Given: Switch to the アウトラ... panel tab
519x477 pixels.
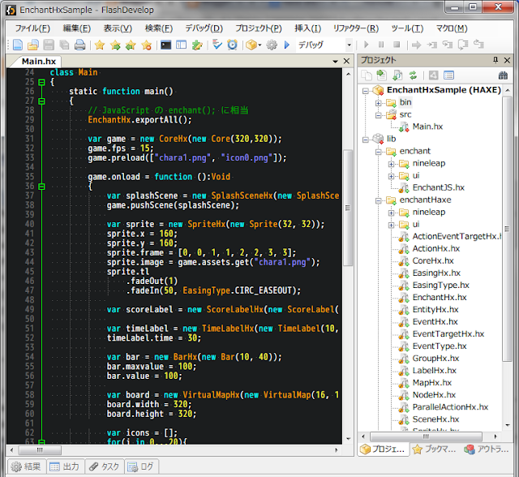Looking at the screenshot, I should click(x=487, y=449).
